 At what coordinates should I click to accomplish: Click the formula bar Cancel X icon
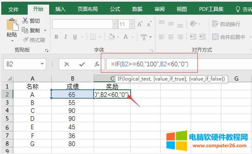point(66,64)
